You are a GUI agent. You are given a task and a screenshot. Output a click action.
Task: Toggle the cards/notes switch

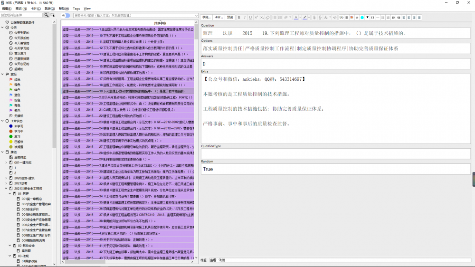tap(66, 16)
